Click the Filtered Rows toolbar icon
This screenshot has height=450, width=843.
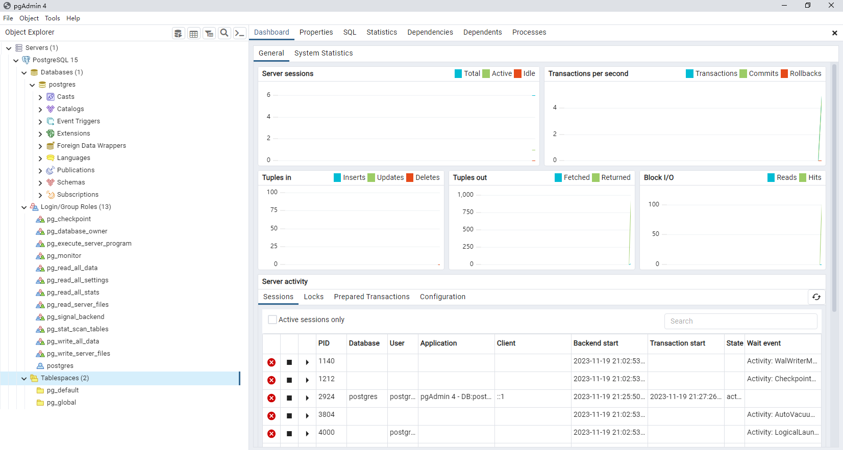click(x=209, y=34)
